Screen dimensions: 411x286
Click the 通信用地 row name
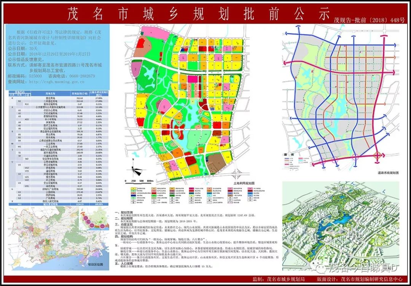[x=50, y=171]
